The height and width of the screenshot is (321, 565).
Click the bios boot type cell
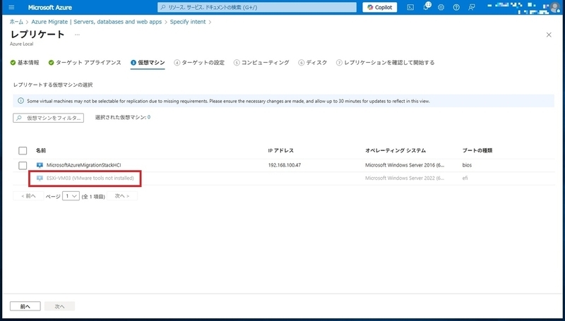(467, 165)
